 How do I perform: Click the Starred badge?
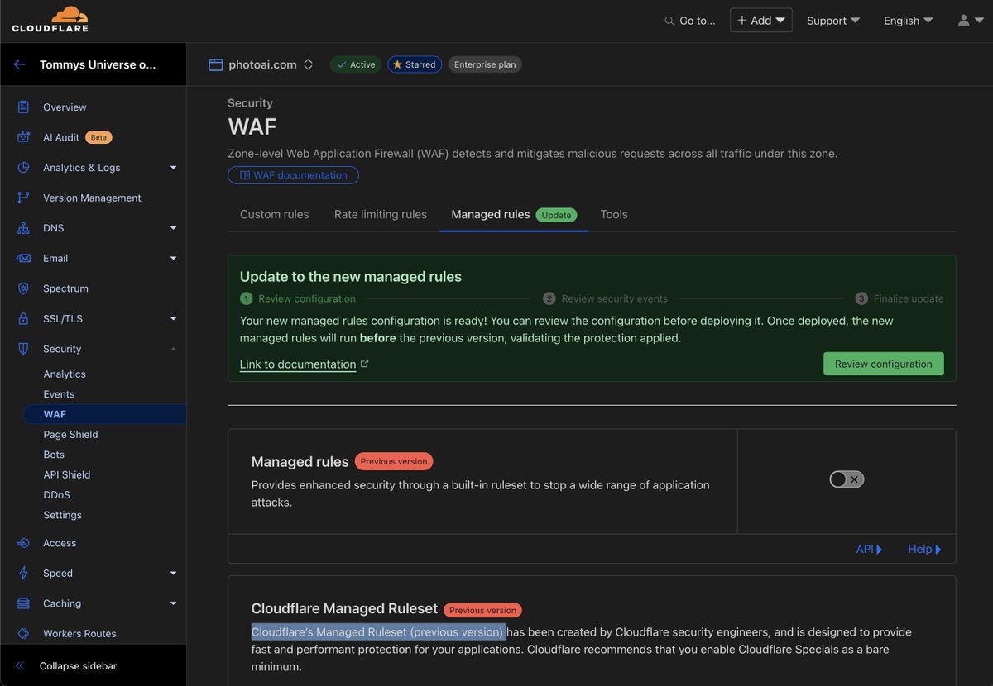[415, 64]
